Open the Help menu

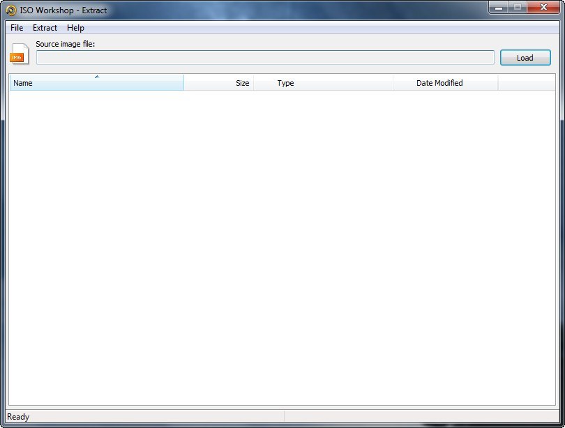[x=75, y=28]
